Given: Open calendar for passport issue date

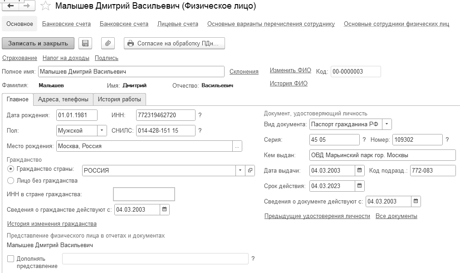Looking at the screenshot, I should [x=360, y=170].
